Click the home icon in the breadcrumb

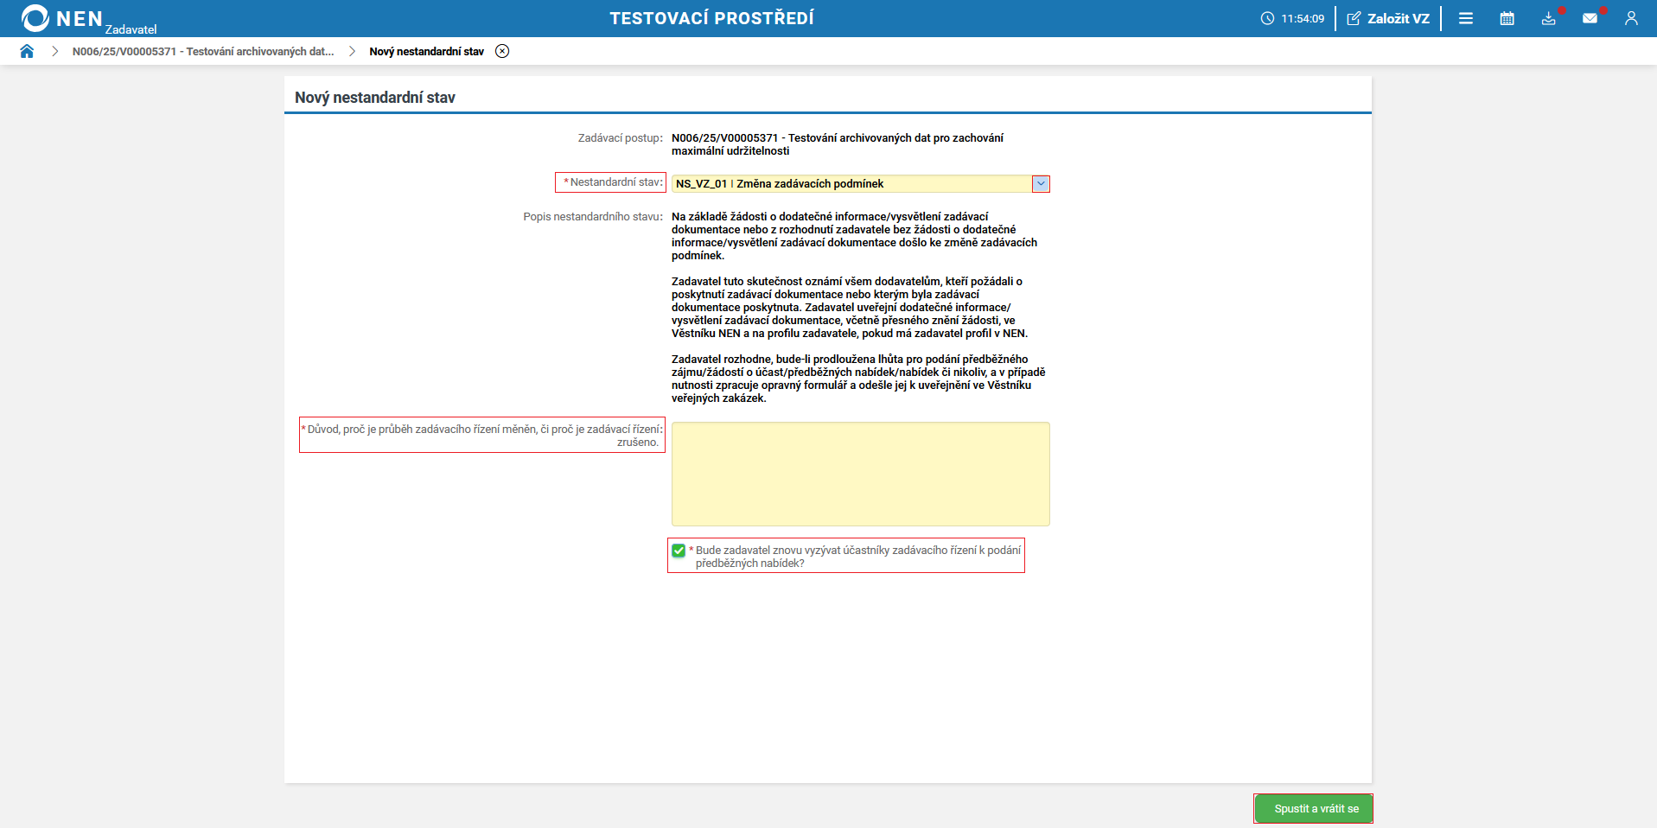(x=27, y=51)
